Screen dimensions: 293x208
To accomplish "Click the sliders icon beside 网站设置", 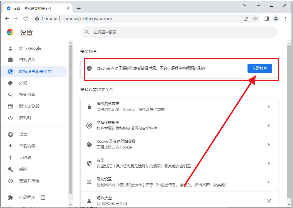I will [89, 182].
